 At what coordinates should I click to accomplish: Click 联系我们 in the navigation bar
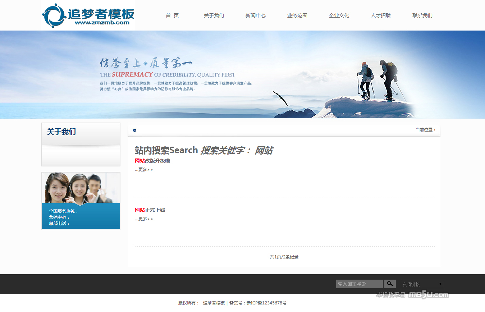point(422,15)
